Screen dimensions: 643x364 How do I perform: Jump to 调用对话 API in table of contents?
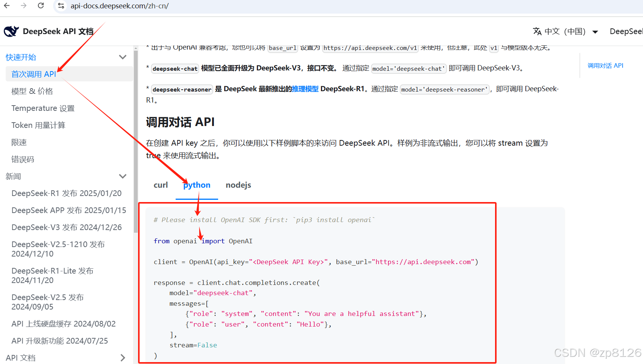click(605, 65)
